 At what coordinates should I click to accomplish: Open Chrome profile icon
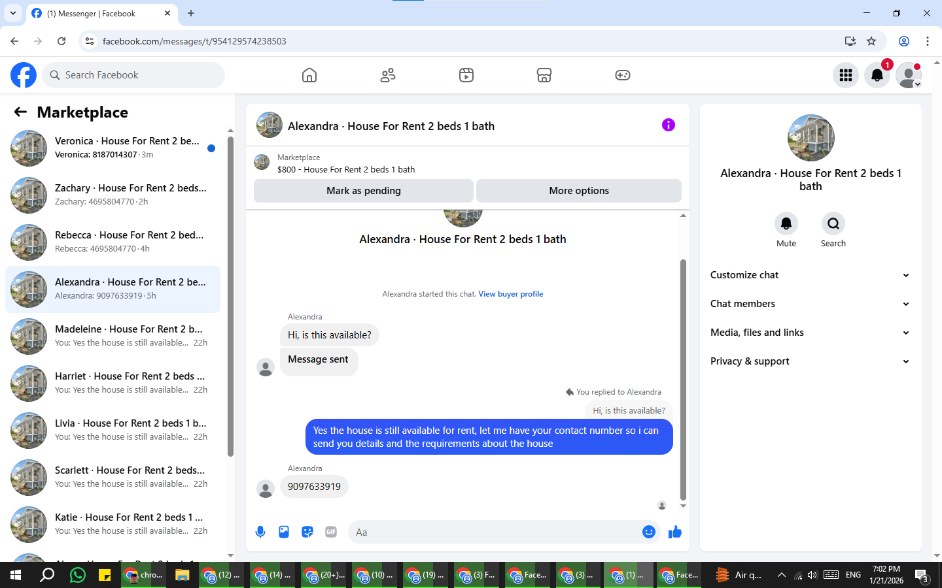point(904,41)
